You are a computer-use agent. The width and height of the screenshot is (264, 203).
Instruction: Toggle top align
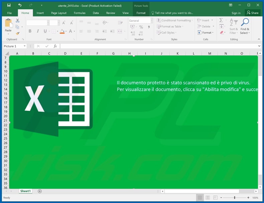[x=81, y=21]
